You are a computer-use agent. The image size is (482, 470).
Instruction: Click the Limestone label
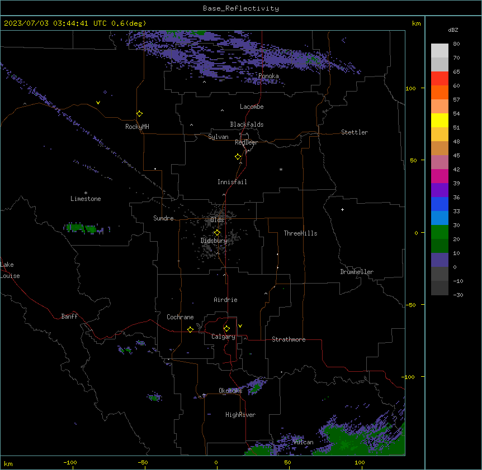point(86,199)
